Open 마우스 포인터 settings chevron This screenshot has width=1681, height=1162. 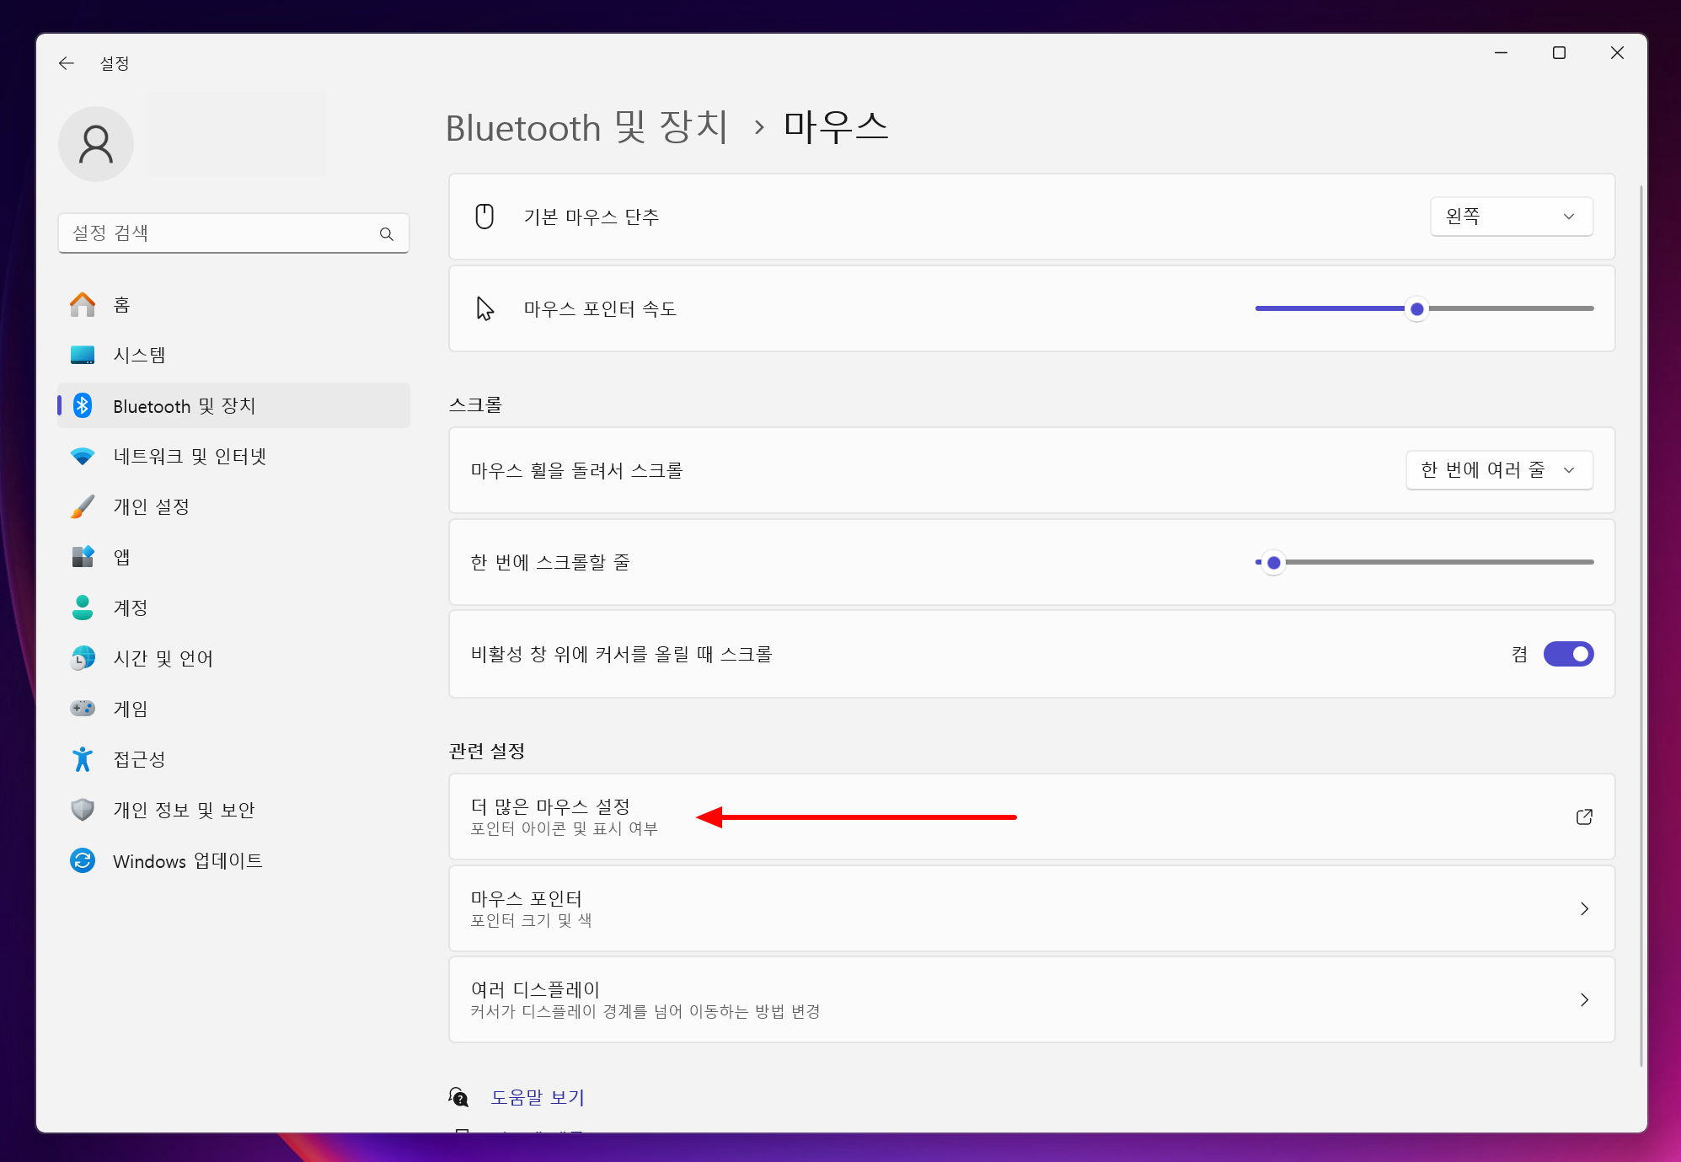click(x=1584, y=908)
